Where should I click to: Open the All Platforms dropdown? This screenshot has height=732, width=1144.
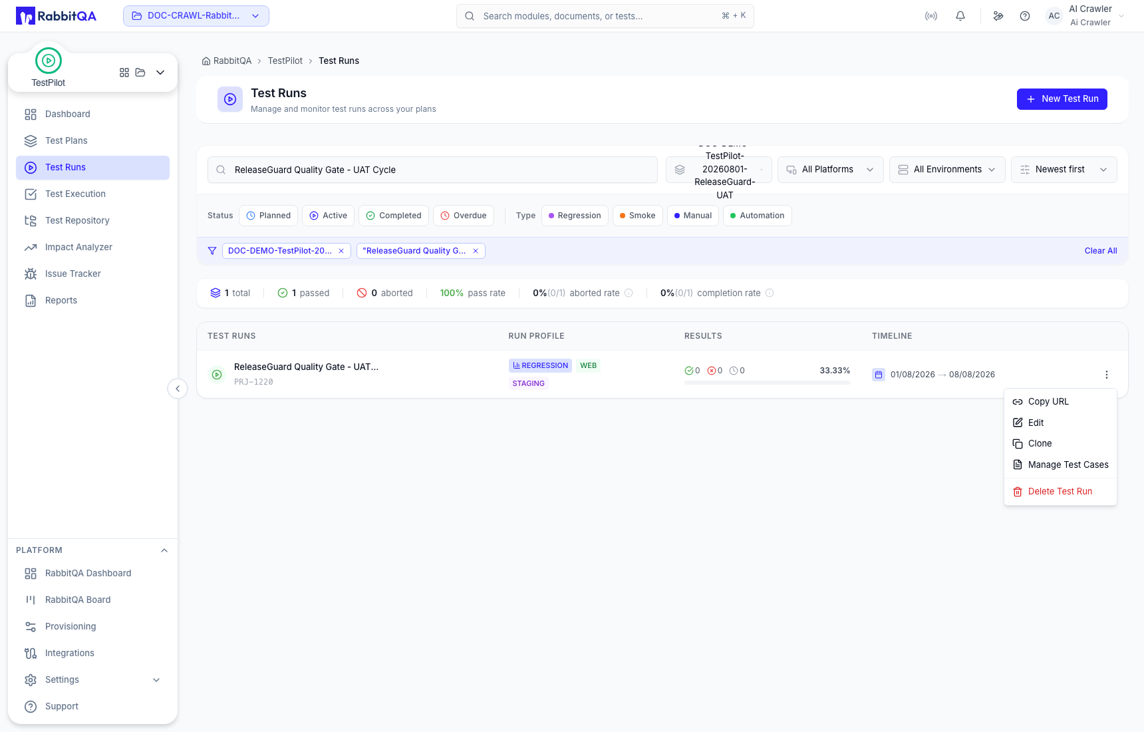coord(831,170)
